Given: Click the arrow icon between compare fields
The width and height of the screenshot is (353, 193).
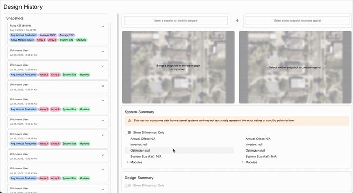Looking at the screenshot, I should click(x=237, y=20).
